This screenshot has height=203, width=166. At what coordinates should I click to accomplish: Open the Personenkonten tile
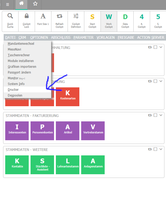[x=42, y=129]
